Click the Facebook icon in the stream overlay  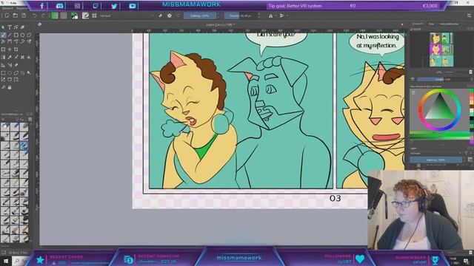coord(41,5)
